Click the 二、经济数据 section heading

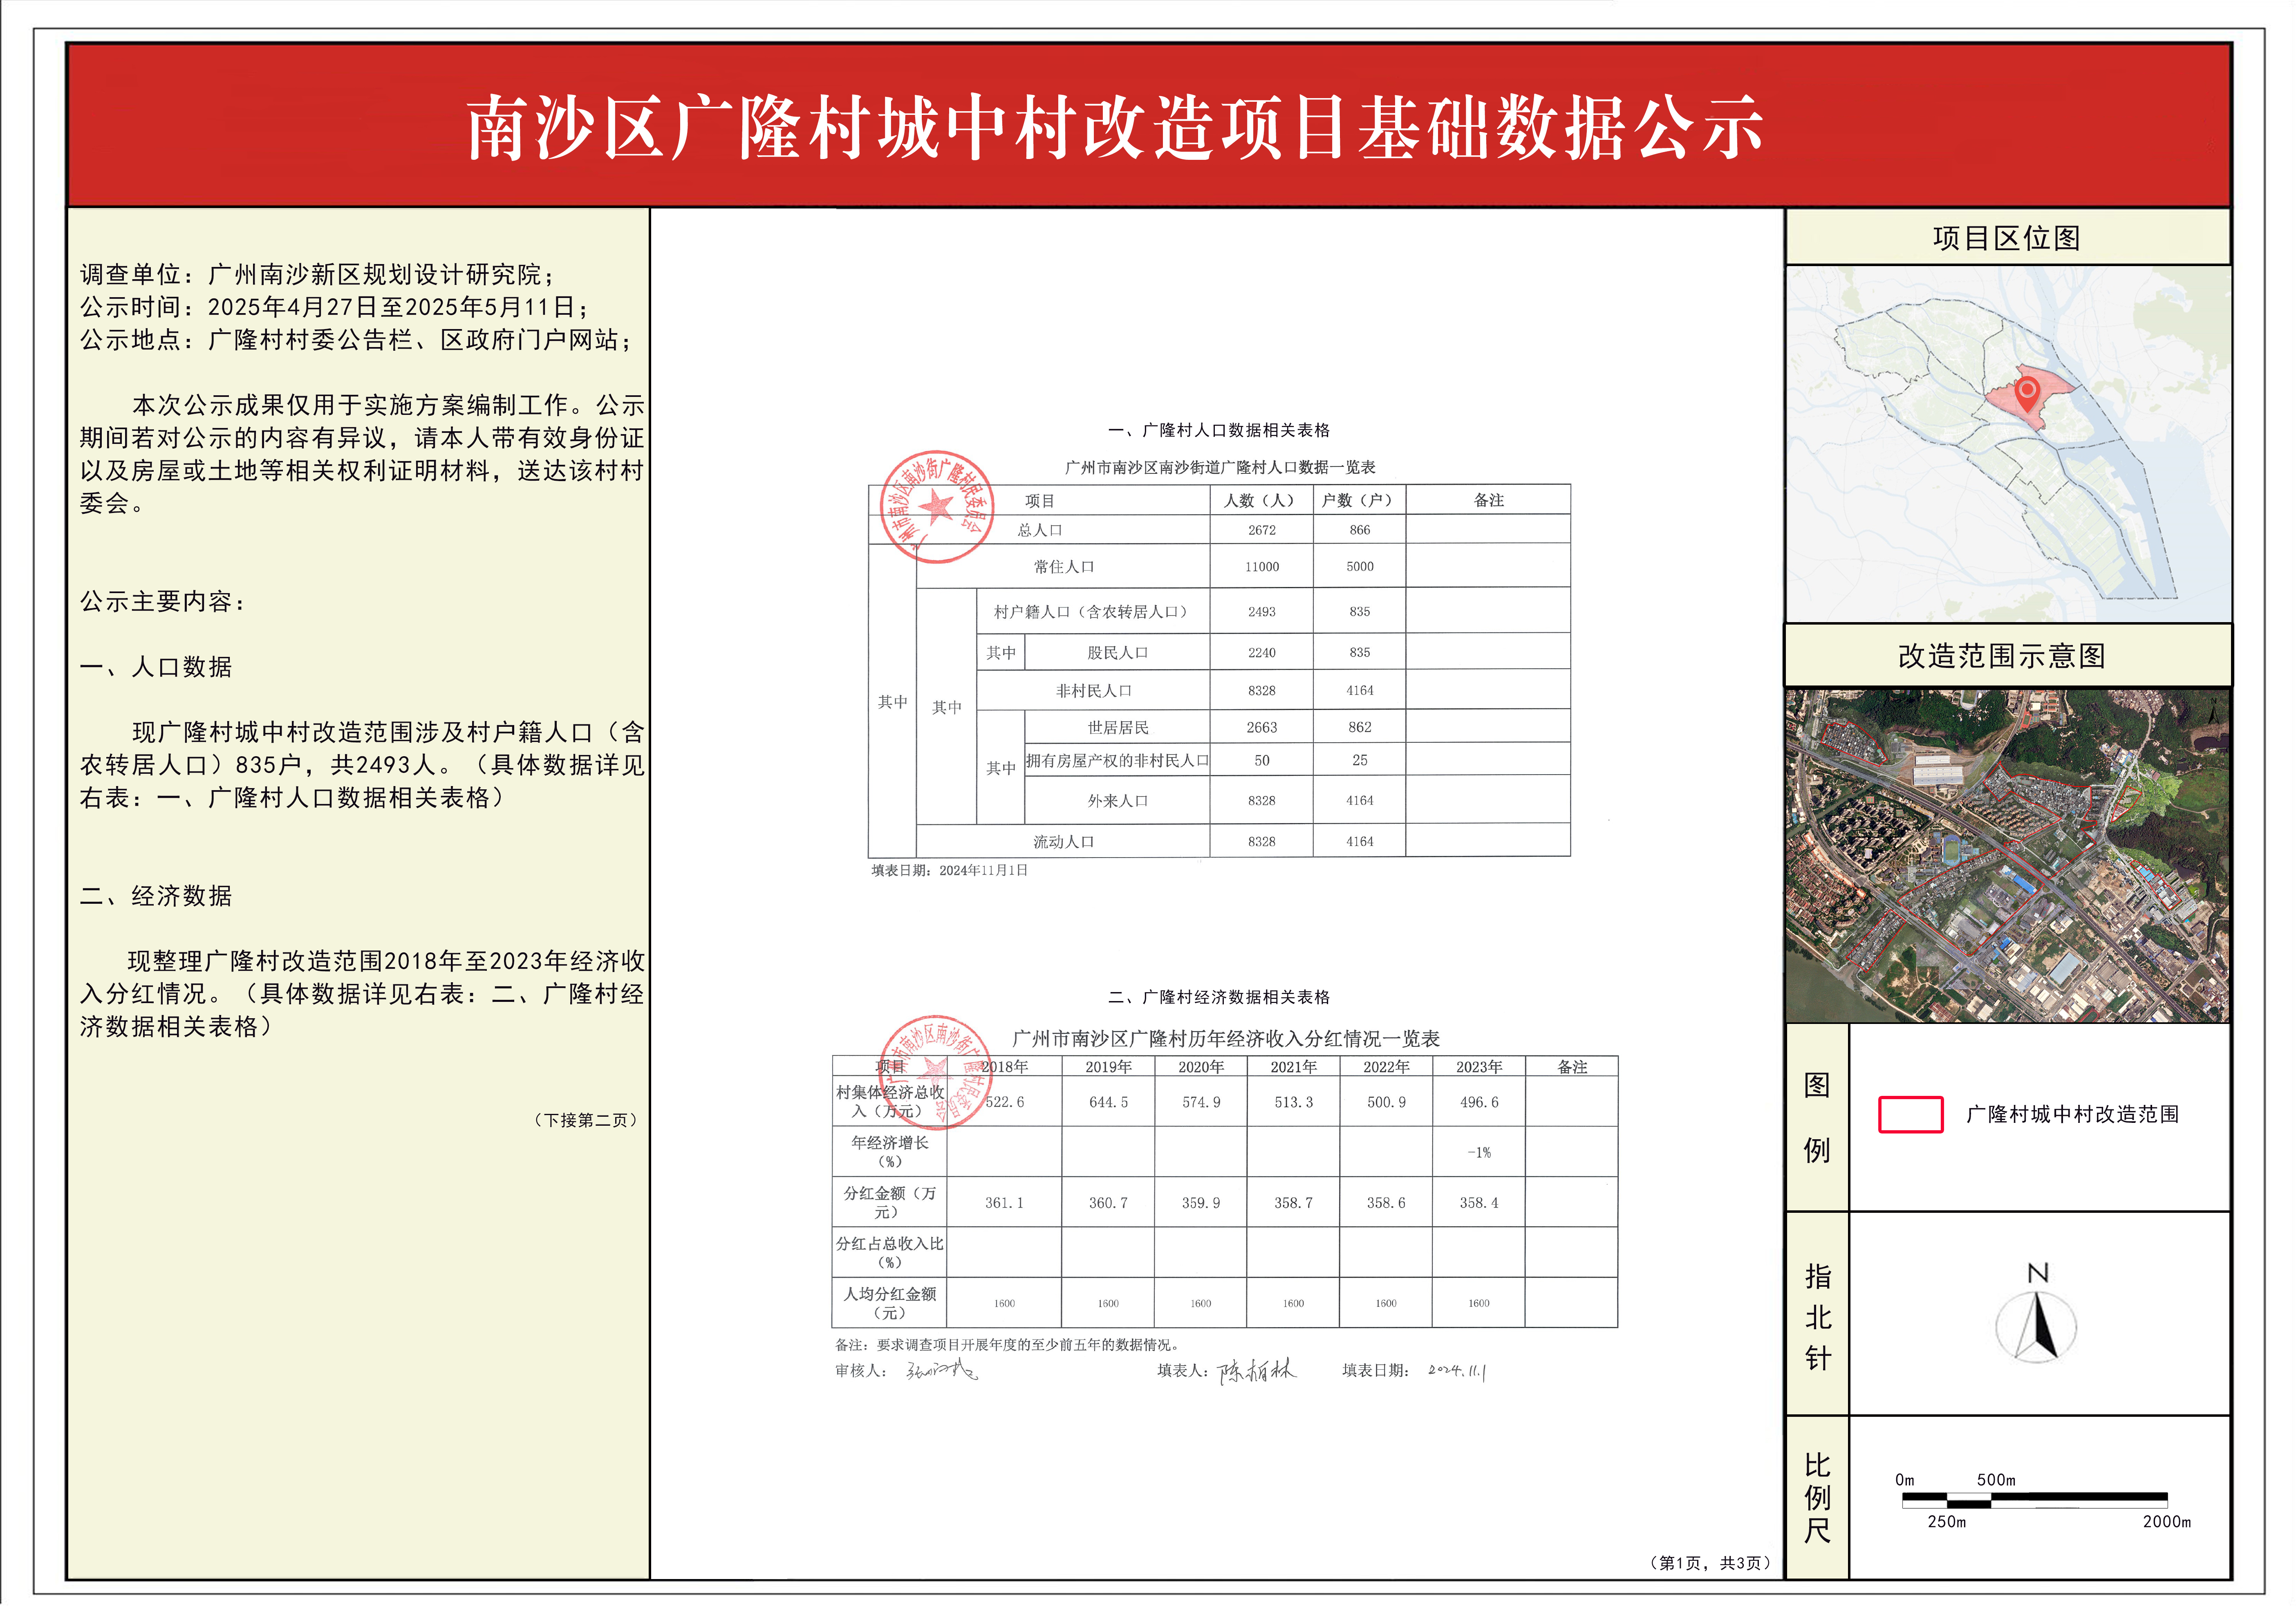click(x=156, y=896)
